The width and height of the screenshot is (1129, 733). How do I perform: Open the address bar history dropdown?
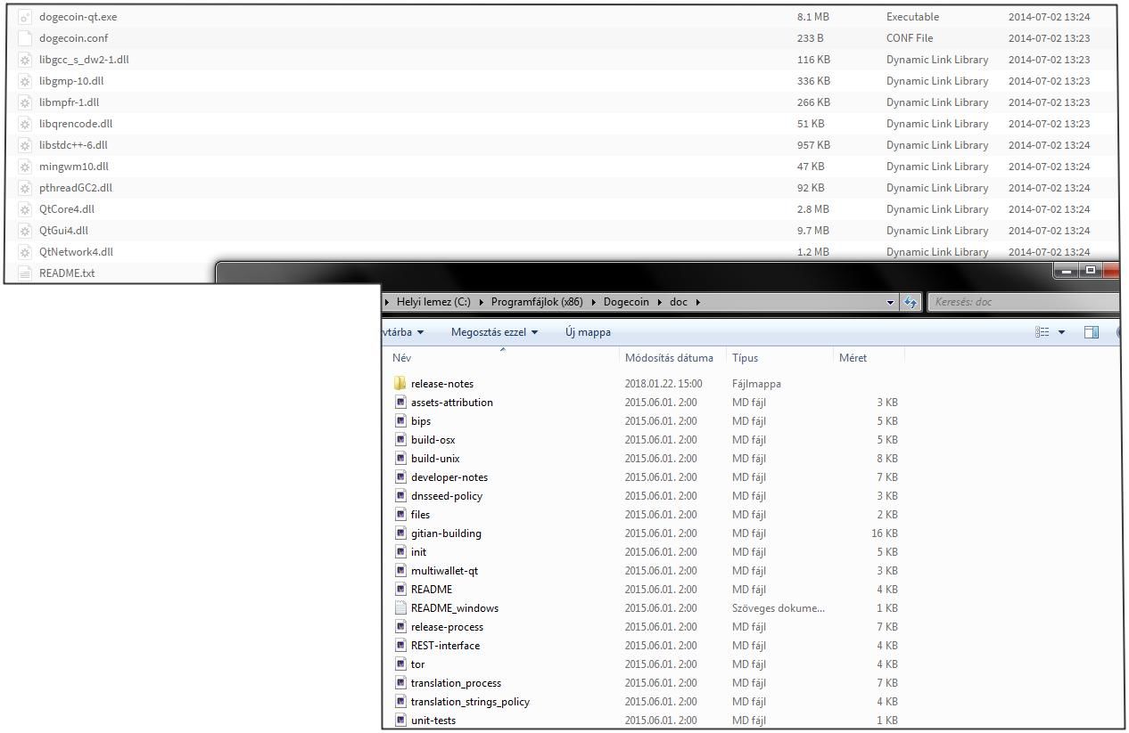(x=891, y=302)
